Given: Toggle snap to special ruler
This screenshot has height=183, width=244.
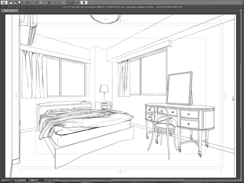Looking at the screenshot, I should [73, 3].
